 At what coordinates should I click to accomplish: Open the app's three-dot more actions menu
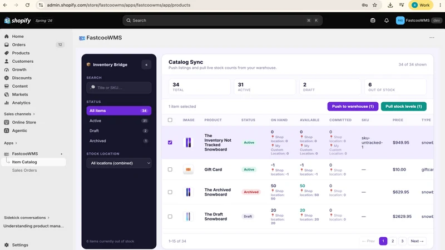click(x=432, y=38)
